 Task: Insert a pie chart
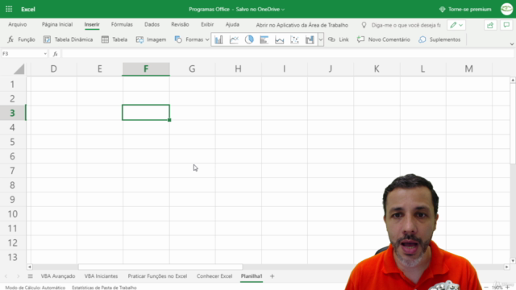[249, 39]
